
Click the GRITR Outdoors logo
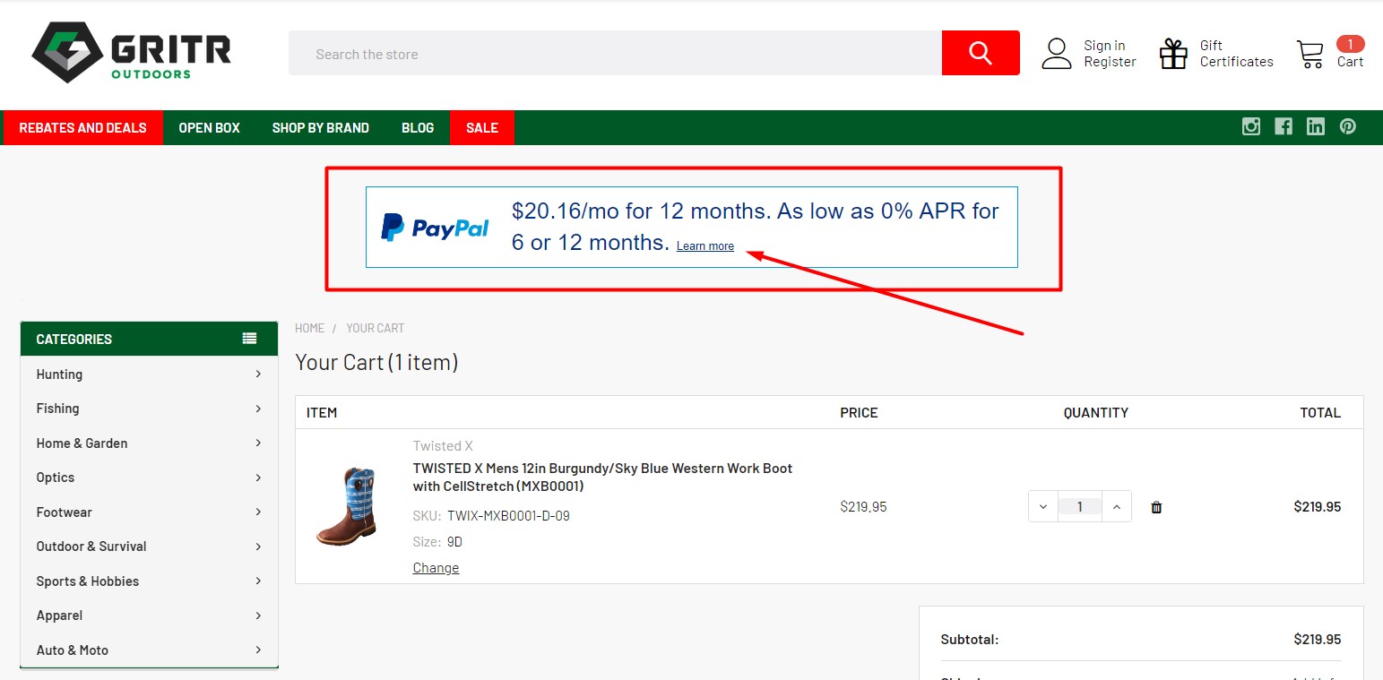pyautogui.click(x=131, y=52)
